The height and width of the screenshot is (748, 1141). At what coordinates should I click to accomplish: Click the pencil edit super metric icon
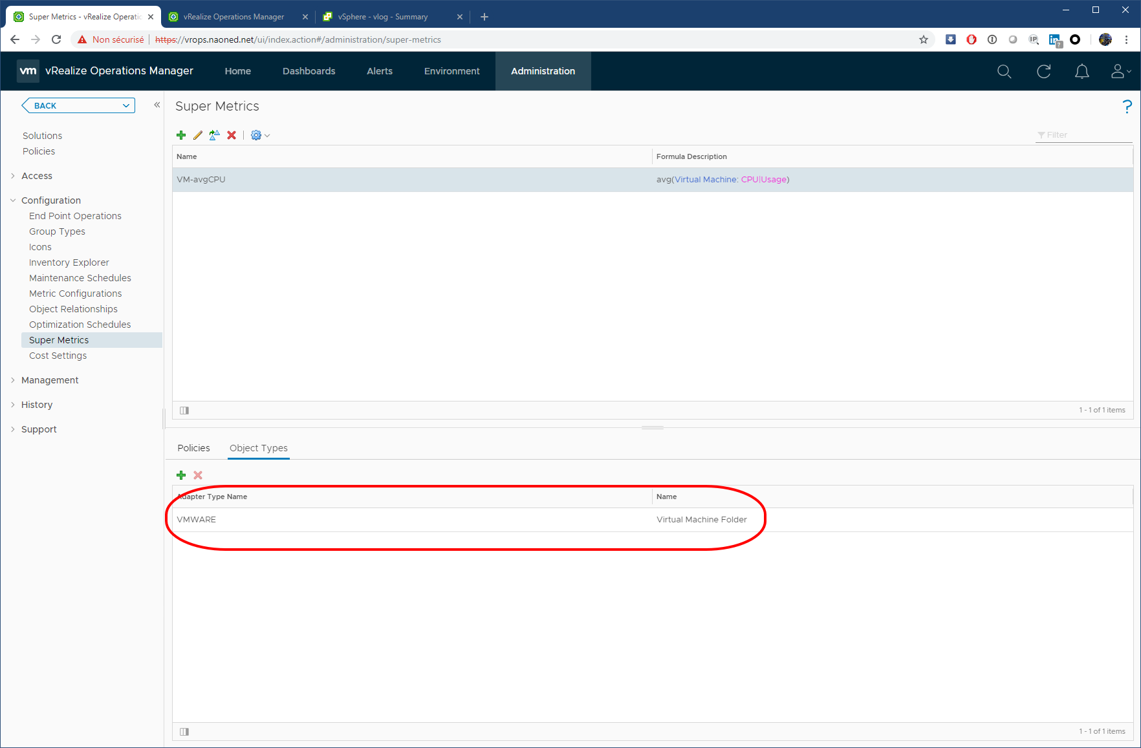click(x=198, y=135)
